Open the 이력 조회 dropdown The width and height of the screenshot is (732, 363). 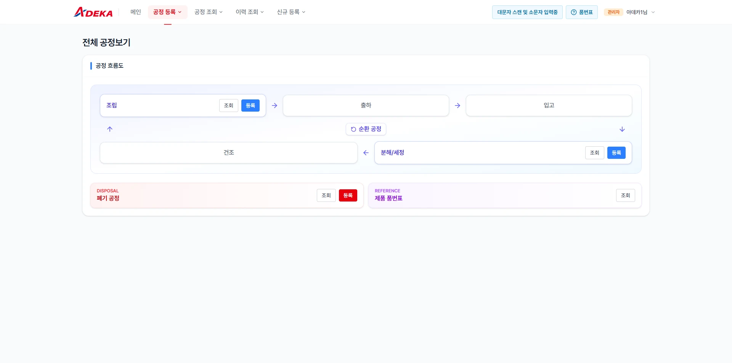coord(250,12)
